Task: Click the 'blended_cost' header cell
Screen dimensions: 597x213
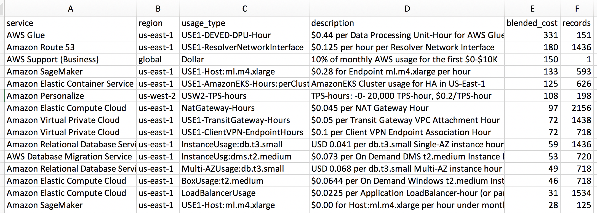Action: point(532,23)
